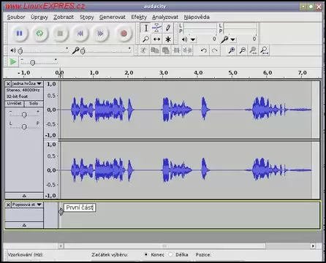326x263 pixels.
Task: Open the Efekty menu
Action: coord(139,17)
